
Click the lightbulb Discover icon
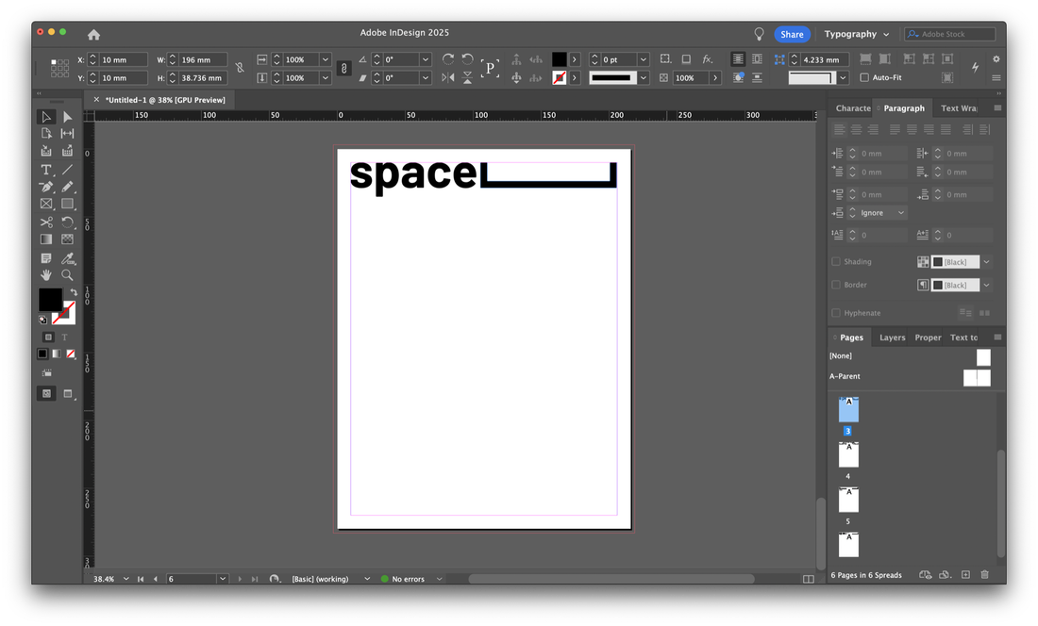(x=760, y=34)
